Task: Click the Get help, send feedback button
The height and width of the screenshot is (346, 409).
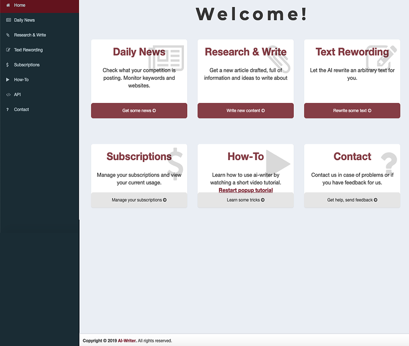Action: (x=352, y=200)
